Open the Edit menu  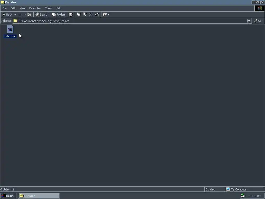[x=13, y=8]
